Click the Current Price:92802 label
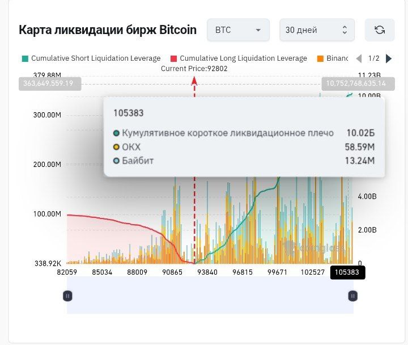 194,69
